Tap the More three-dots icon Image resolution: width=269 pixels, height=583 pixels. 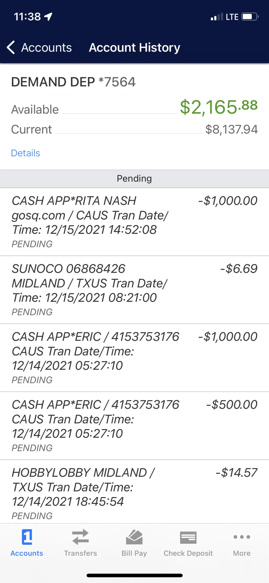pos(242,537)
